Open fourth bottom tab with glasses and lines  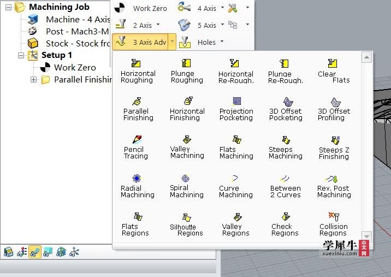(x=48, y=252)
